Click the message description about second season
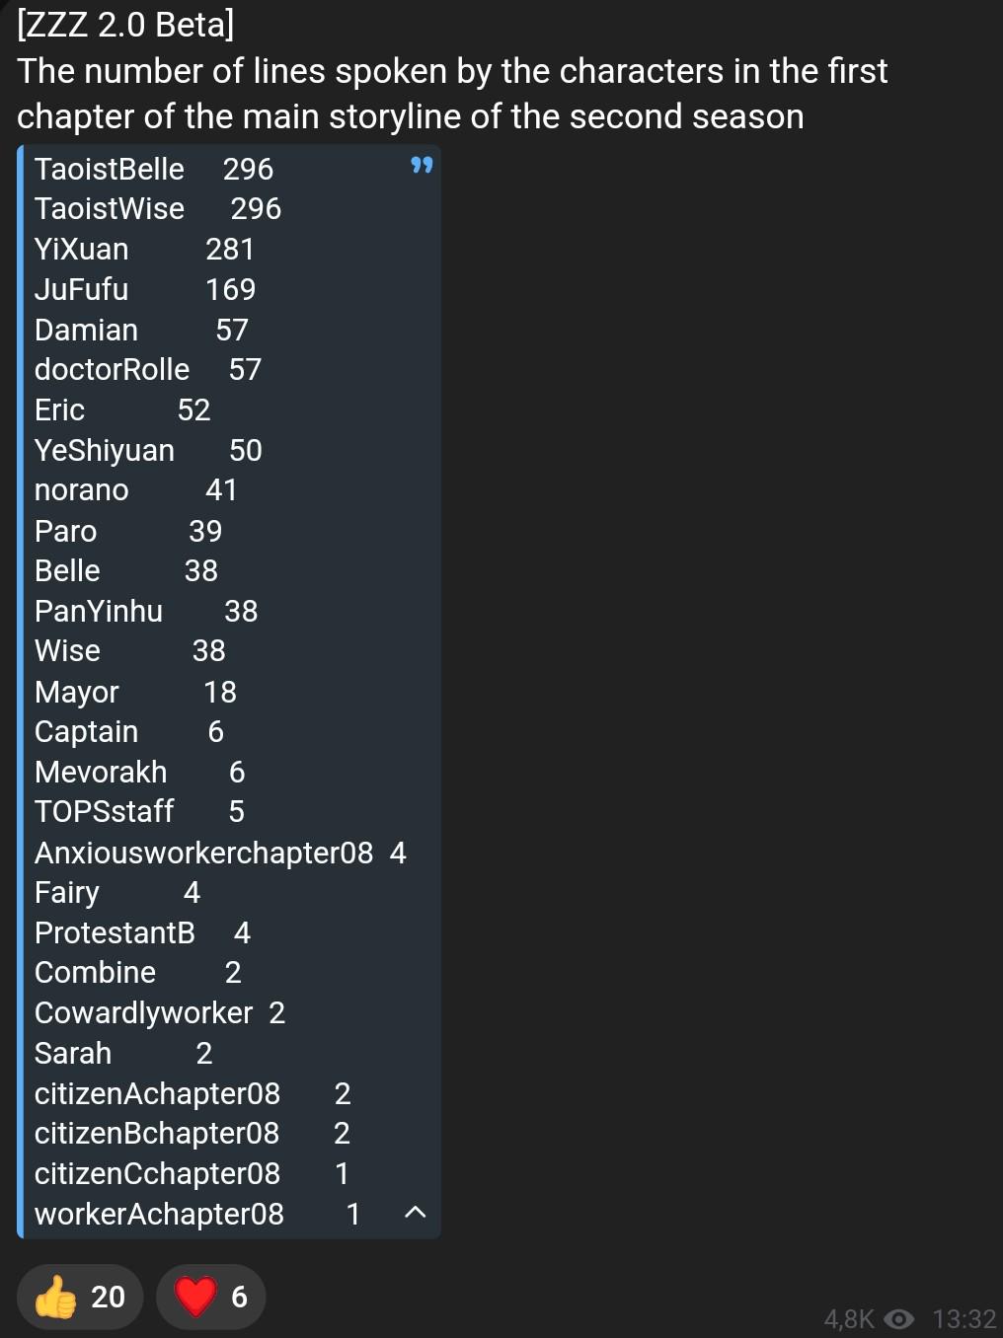1003x1338 pixels. coord(452,94)
